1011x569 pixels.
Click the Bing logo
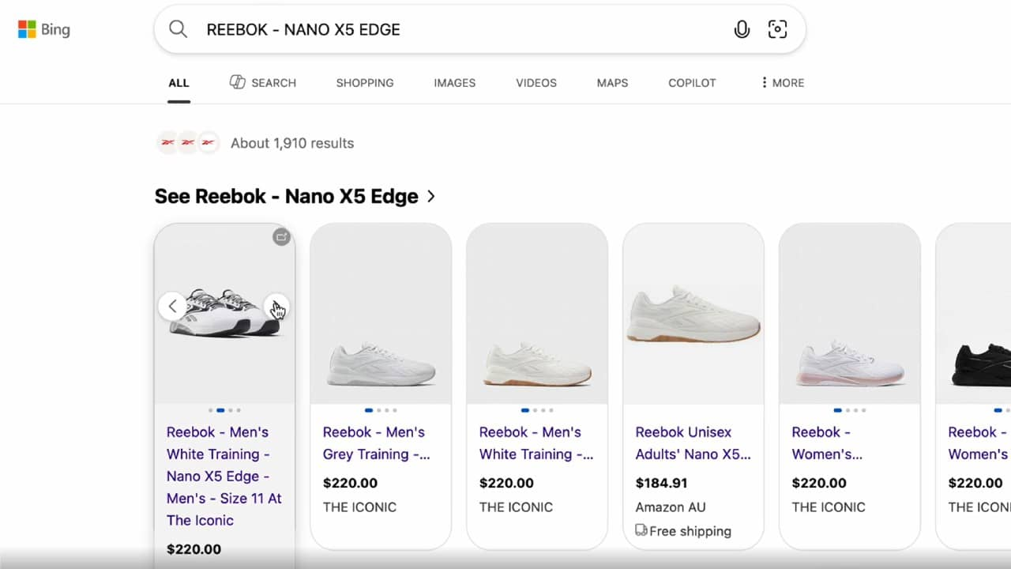(x=44, y=30)
